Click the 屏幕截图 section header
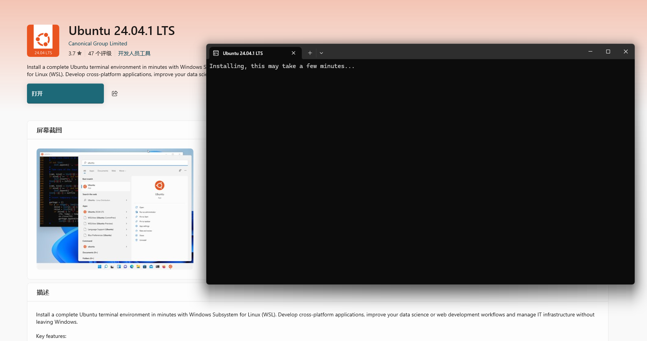647x341 pixels. pyautogui.click(x=49, y=130)
